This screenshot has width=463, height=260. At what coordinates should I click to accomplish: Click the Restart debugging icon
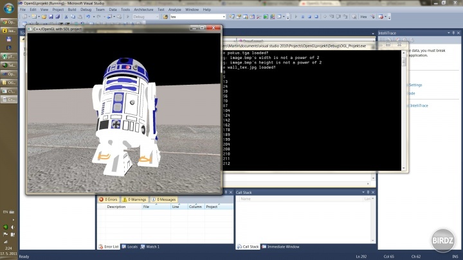pos(316,17)
